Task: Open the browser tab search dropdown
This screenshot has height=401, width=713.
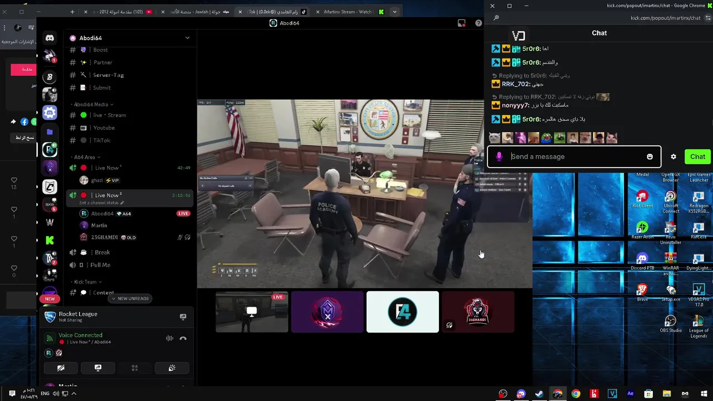Action: click(394, 12)
